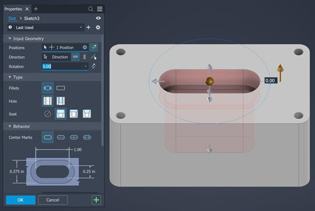315x211 pixels.
Task: Select spotface seat option
Action: (74, 114)
